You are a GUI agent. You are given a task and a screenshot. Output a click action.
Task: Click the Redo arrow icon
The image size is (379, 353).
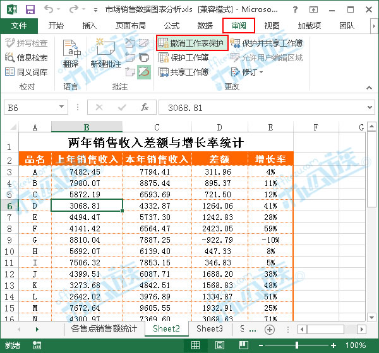click(74, 9)
